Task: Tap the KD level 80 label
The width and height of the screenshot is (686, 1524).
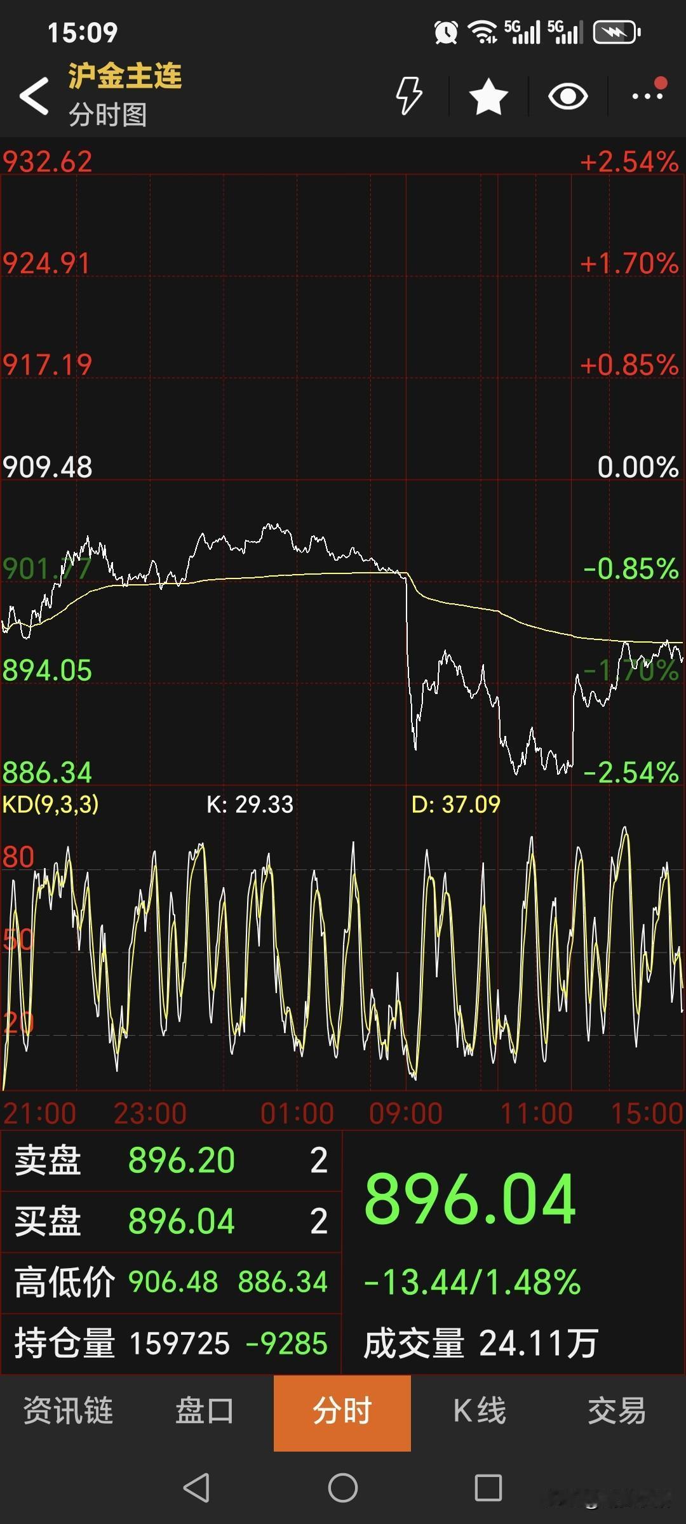Action: point(18,857)
